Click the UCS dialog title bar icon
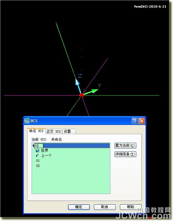Viewport: 173px width, 221px height. pyautogui.click(x=27, y=121)
